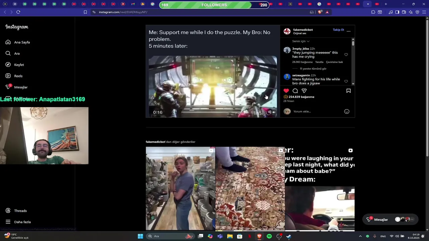
Task: Open the weather widget showing 15°C
Action: point(16,236)
